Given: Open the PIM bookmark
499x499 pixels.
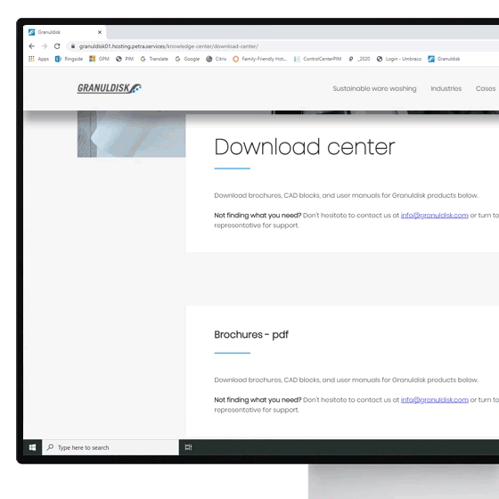Looking at the screenshot, I should click(125, 59).
